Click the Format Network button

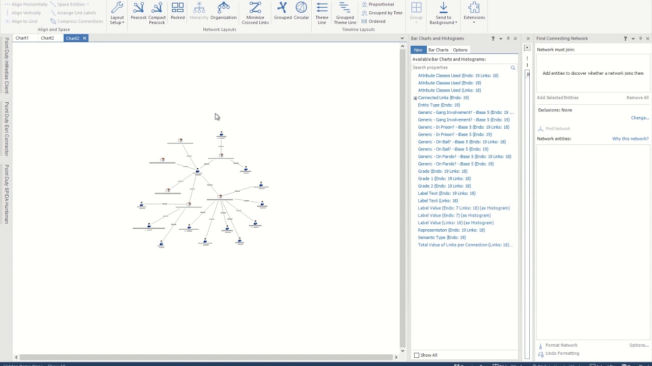[x=558, y=346]
